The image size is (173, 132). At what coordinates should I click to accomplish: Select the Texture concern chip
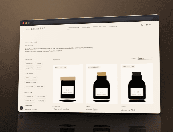pyautogui.click(x=41, y=101)
